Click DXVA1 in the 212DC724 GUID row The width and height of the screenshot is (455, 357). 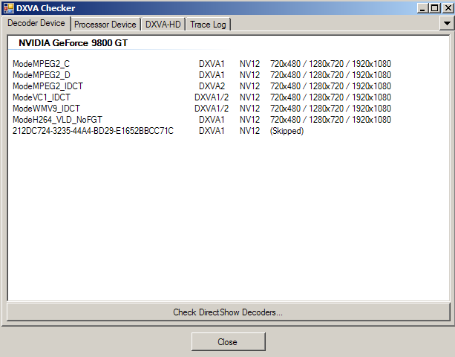click(x=212, y=131)
